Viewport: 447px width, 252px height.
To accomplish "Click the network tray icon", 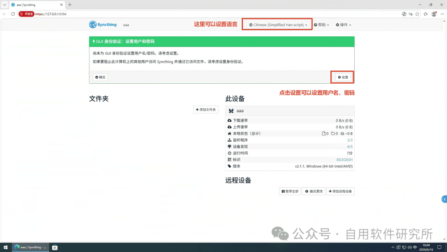I will pos(404,247).
